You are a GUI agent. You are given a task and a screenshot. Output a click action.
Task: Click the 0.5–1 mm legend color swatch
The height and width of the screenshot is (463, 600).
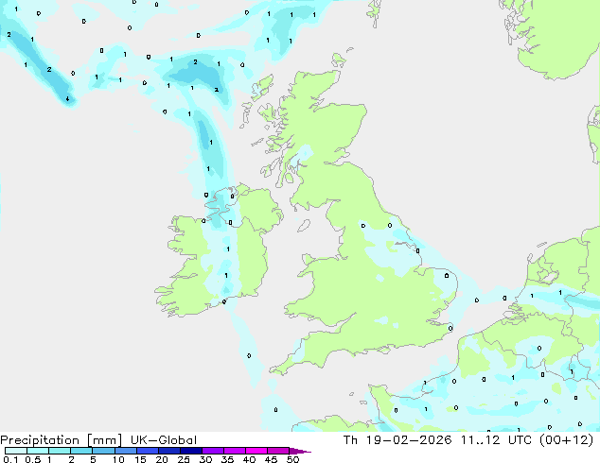(x=38, y=451)
